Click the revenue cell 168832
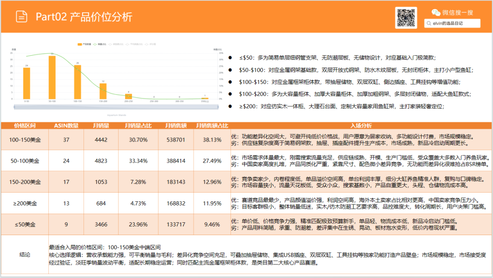The height and width of the screenshot is (278, 493). click(176, 203)
